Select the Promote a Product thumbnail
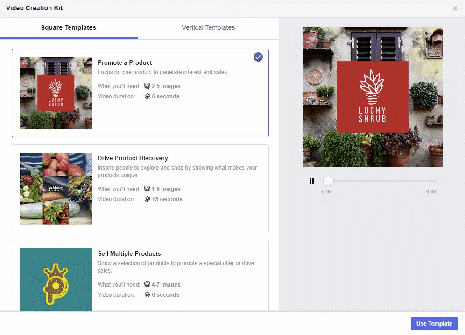Screen dimensions: 465x335 (x=56, y=93)
